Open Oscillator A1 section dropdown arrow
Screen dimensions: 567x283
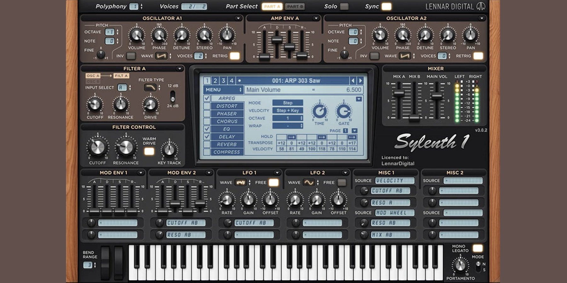tap(238, 18)
